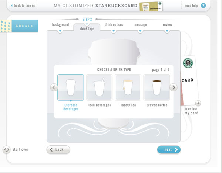The height and width of the screenshot is (173, 222).
Task: Select the Espresso Beverages cup thumbnail
Action: click(71, 87)
